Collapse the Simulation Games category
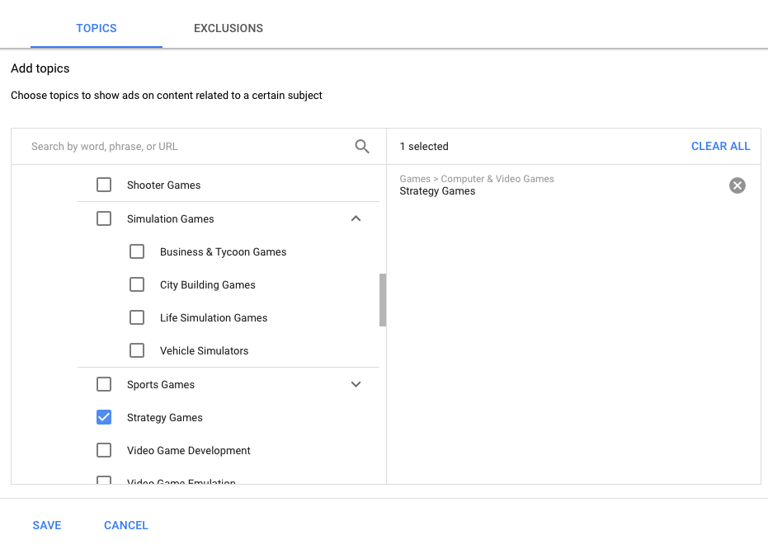 click(356, 219)
